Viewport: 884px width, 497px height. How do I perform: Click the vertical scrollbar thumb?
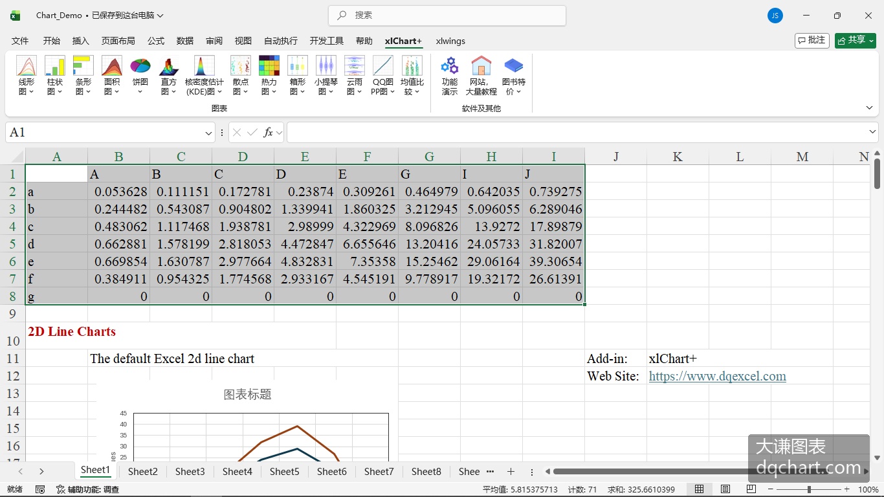click(x=877, y=173)
